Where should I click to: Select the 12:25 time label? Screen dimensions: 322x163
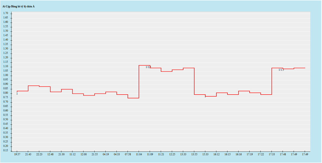(172, 154)
